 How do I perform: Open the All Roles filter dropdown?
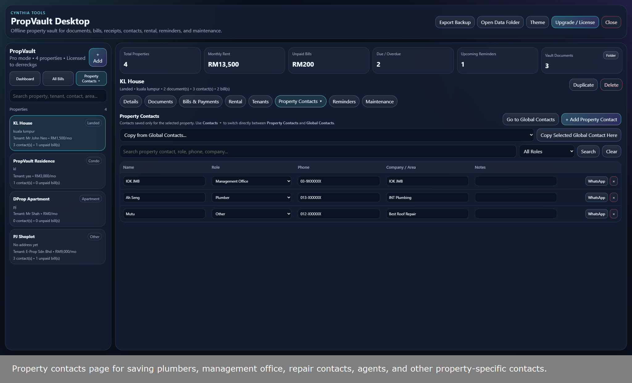click(547, 151)
